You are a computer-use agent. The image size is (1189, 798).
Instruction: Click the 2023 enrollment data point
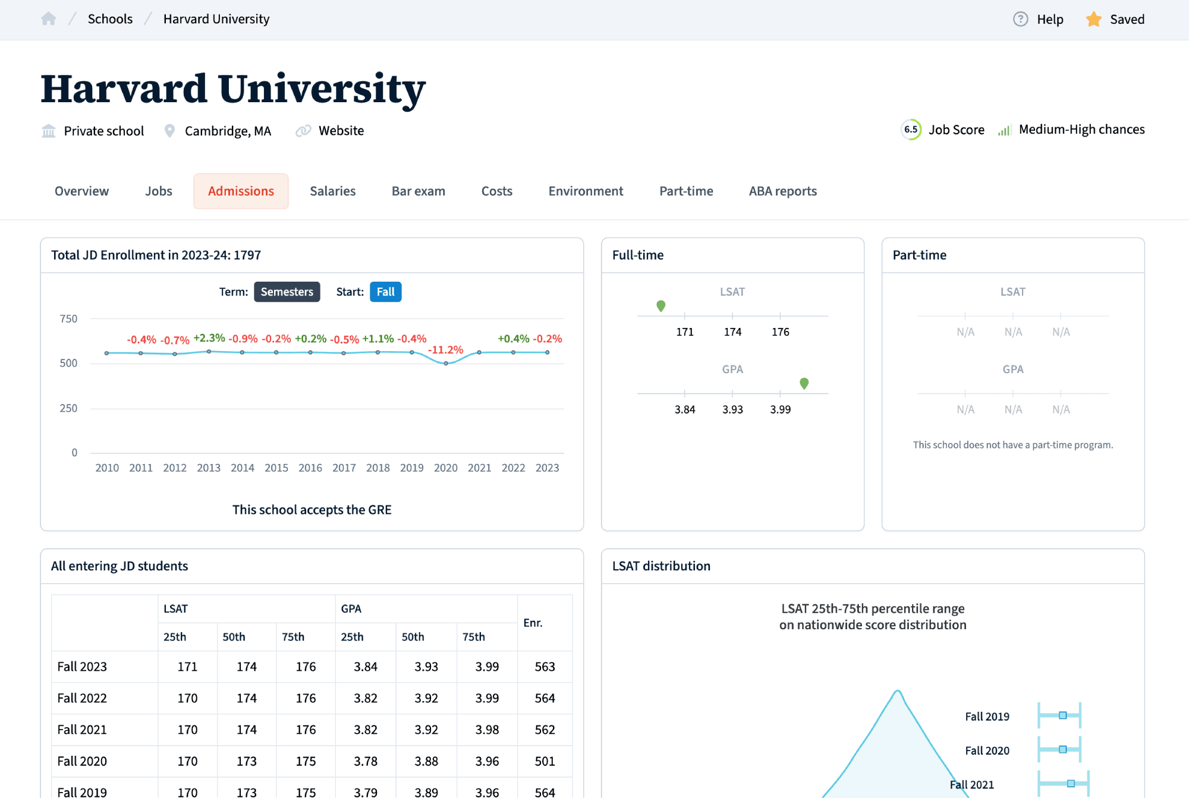(x=547, y=352)
